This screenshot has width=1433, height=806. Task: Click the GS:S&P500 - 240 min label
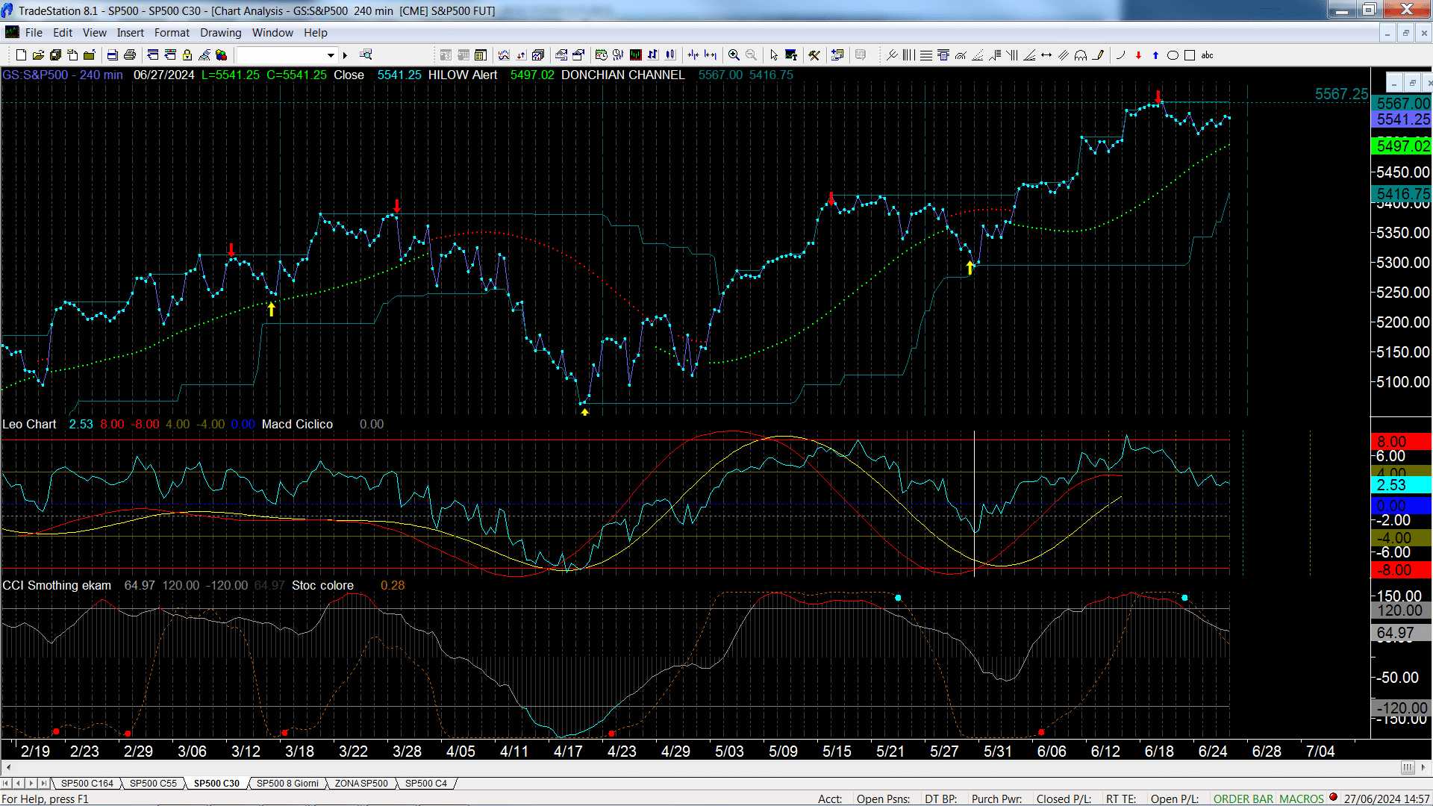63,75
